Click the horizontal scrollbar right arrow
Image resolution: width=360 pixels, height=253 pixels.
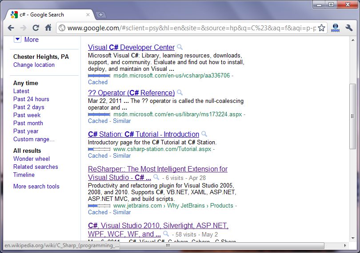point(344,245)
